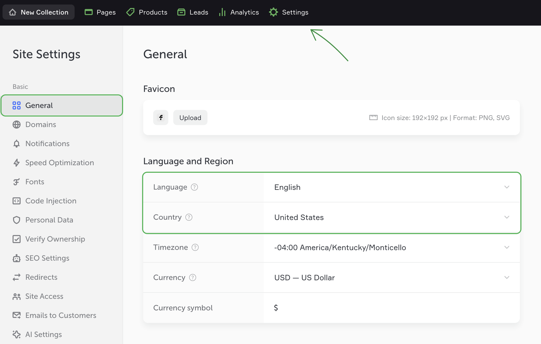Switch to the Products tab
Image resolution: width=541 pixels, height=344 pixels.
tap(147, 12)
